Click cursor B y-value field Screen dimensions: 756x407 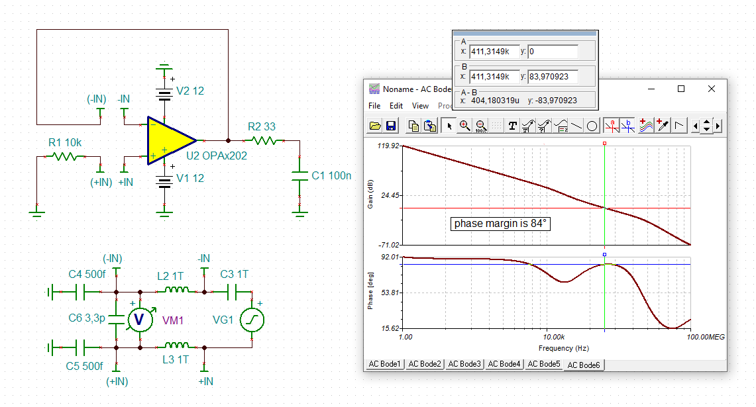(553, 77)
